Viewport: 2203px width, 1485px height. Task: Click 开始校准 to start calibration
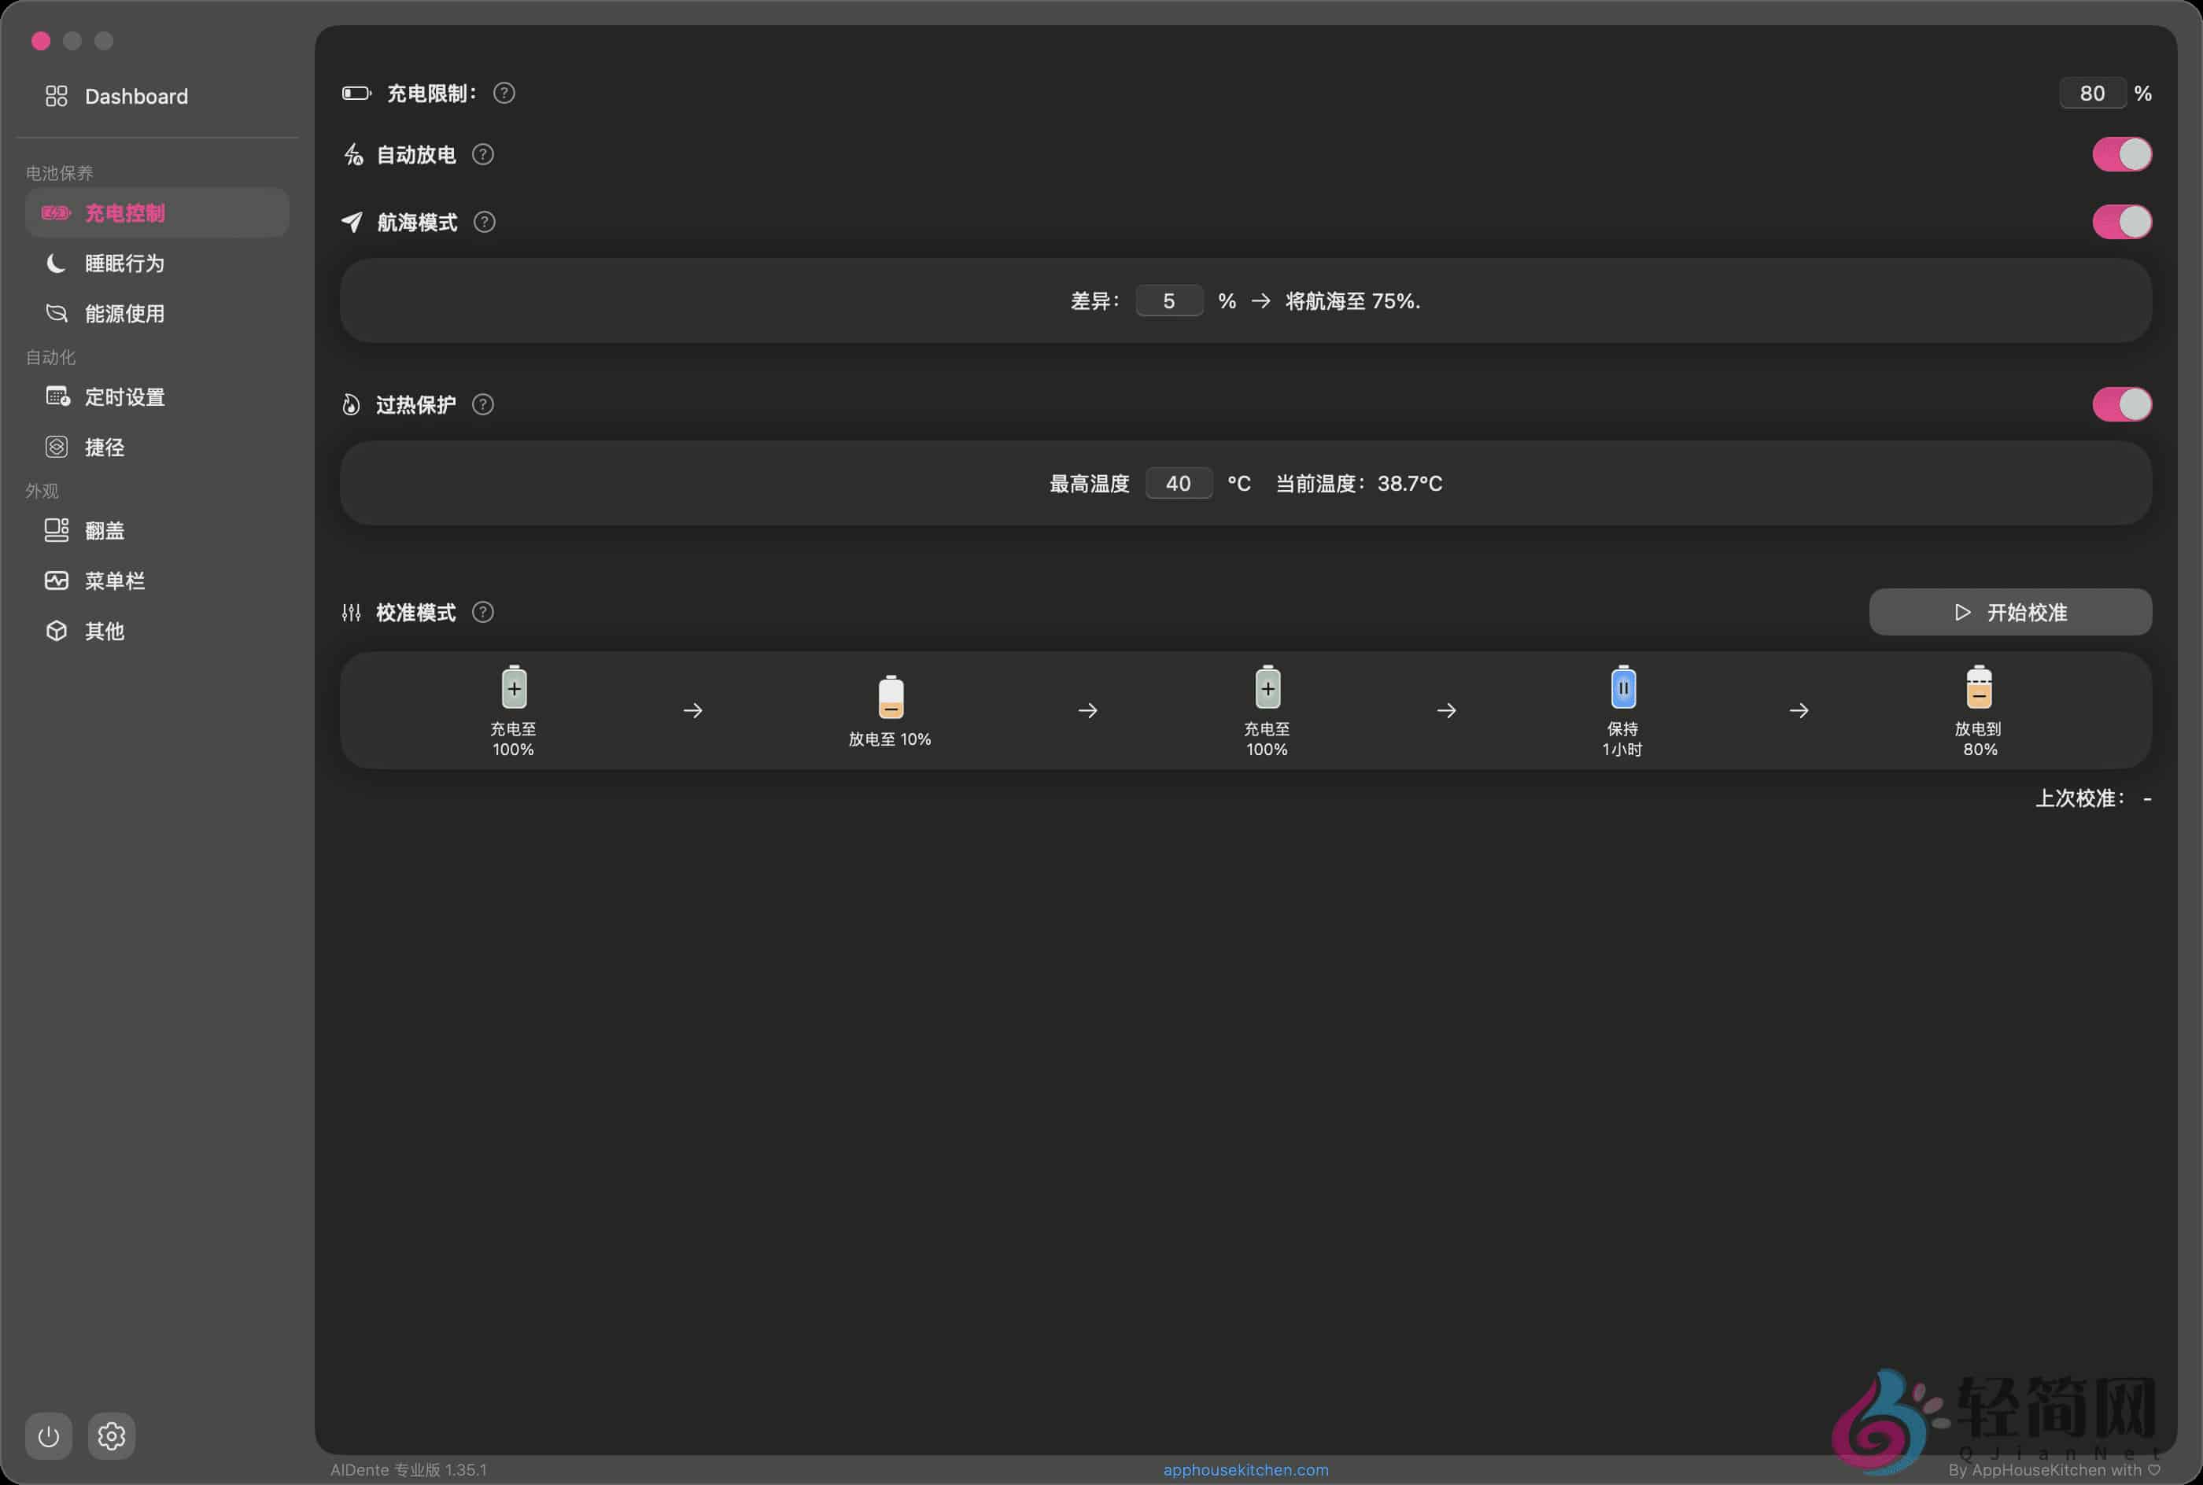click(x=2009, y=612)
